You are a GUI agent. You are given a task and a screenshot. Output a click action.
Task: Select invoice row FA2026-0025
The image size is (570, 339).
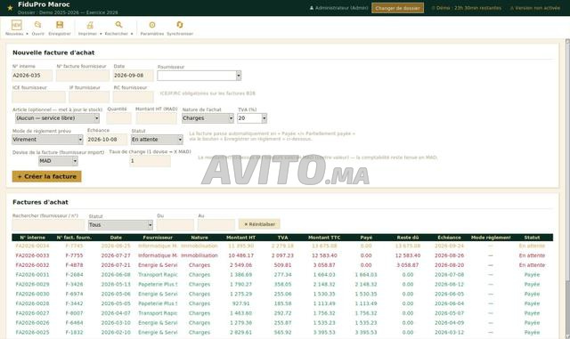pos(282,333)
